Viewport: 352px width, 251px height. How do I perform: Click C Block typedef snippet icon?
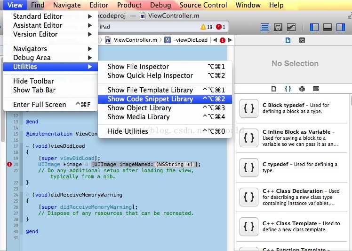[x=249, y=108]
